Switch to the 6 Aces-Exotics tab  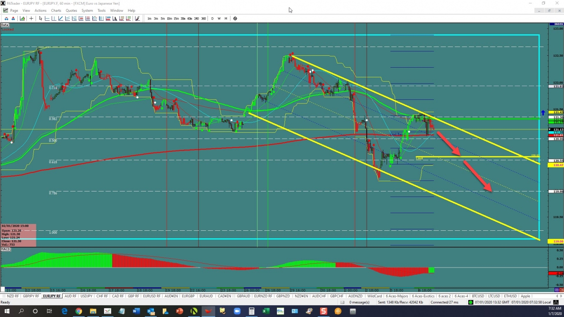pyautogui.click(x=423, y=296)
